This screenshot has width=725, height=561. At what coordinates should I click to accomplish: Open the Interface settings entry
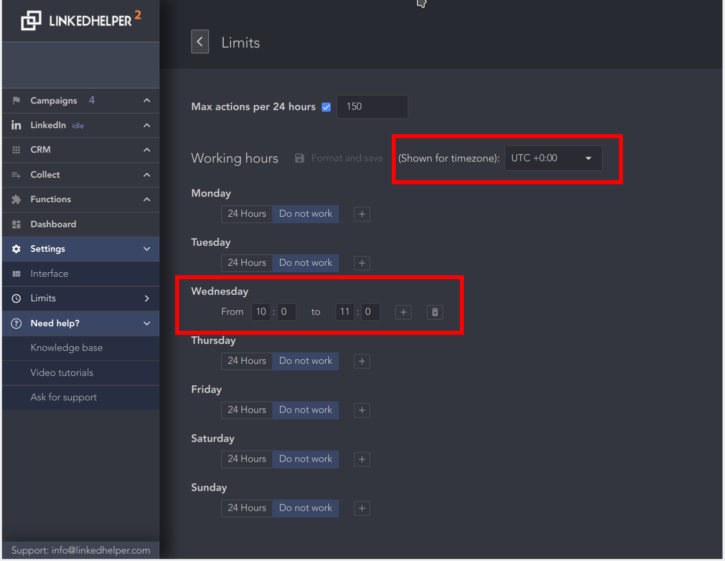[49, 274]
